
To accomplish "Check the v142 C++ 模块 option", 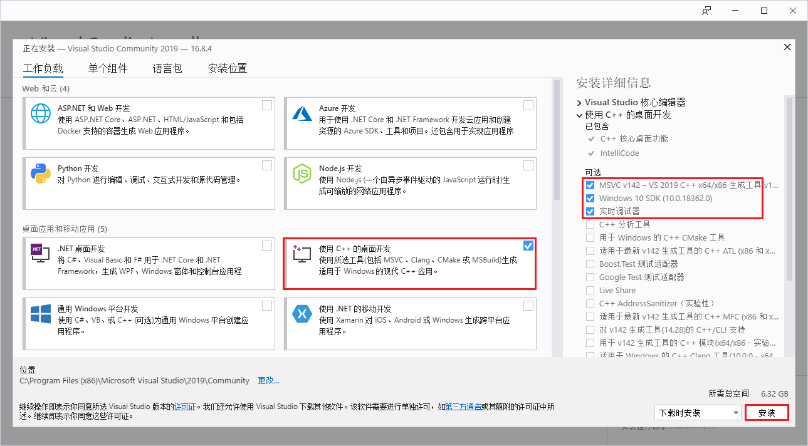I will click(x=590, y=343).
